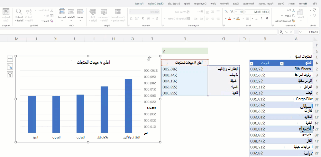Click the Decrease Font Size icon

226,12
